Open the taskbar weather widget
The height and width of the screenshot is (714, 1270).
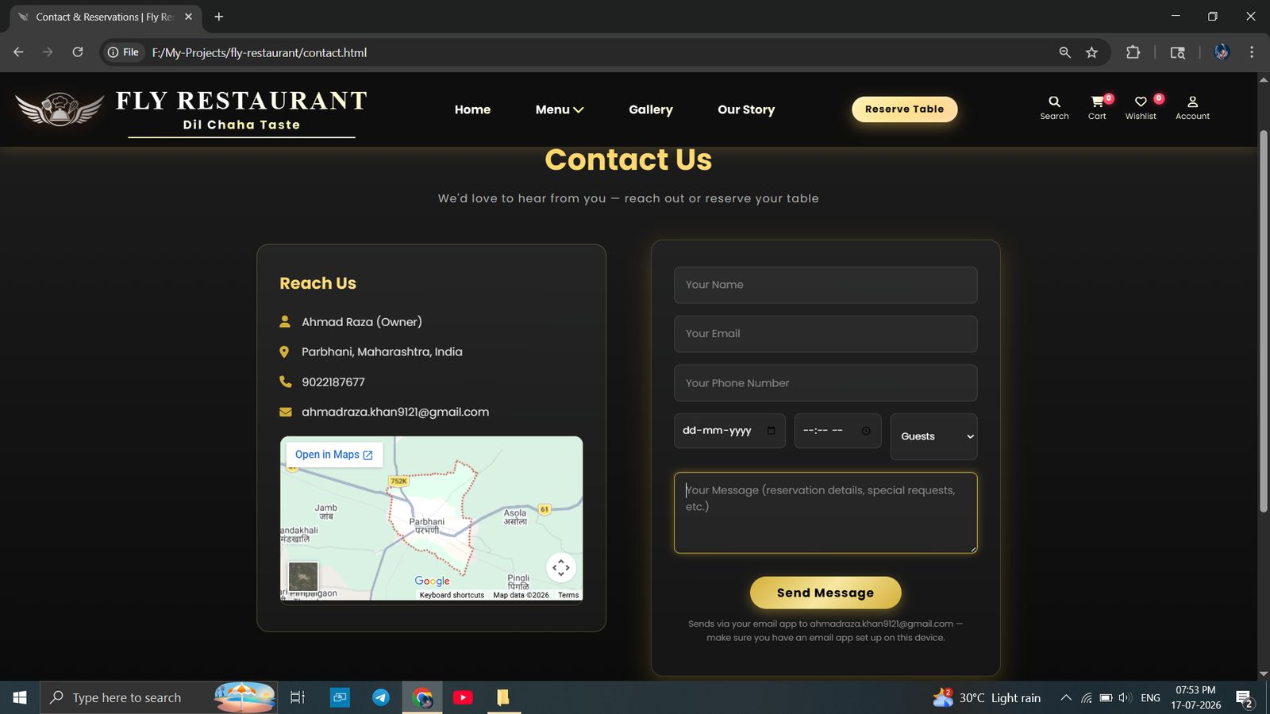click(x=987, y=697)
